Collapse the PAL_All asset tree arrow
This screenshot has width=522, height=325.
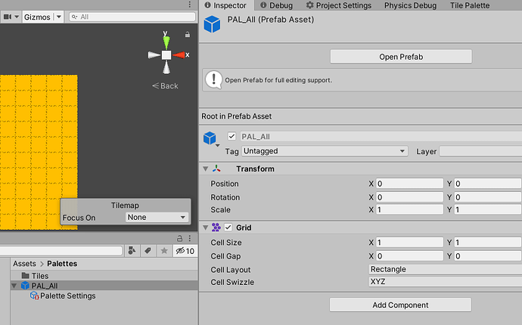[x=14, y=286]
